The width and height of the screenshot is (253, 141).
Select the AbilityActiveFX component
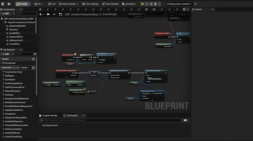tap(16, 41)
